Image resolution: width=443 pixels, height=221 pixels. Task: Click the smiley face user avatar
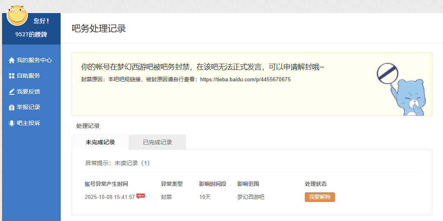(17, 15)
